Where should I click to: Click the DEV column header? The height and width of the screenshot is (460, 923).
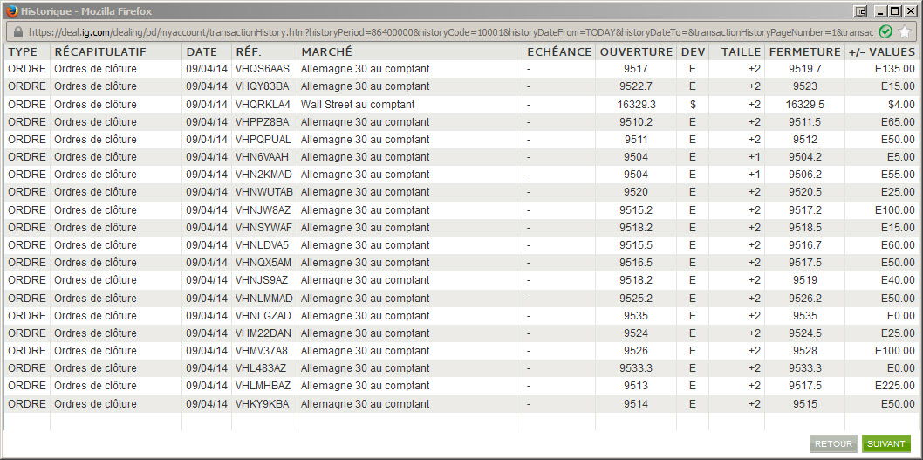click(693, 51)
